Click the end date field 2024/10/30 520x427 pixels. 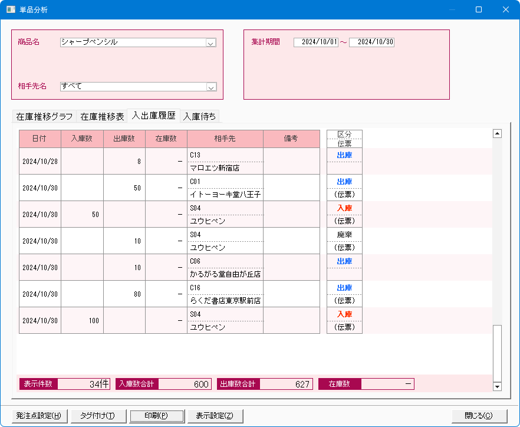[371, 42]
